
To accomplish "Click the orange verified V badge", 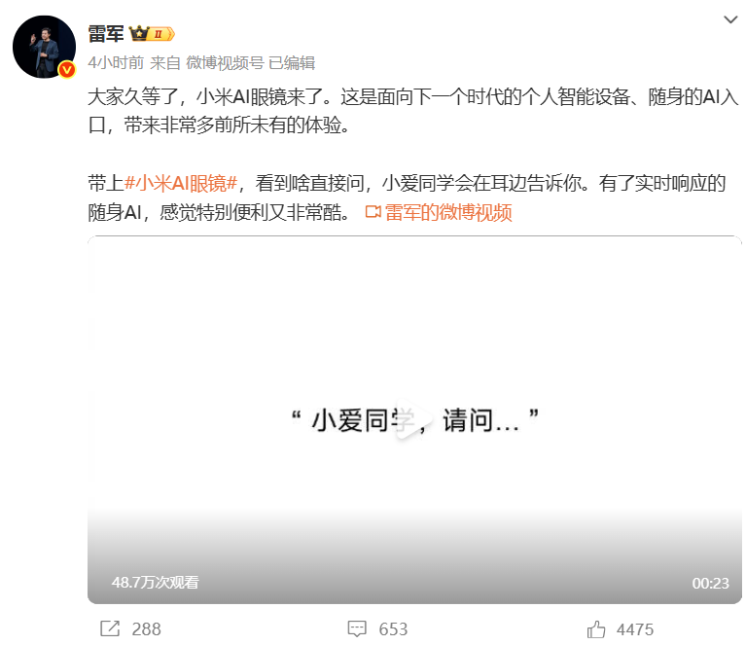I will point(67,69).
